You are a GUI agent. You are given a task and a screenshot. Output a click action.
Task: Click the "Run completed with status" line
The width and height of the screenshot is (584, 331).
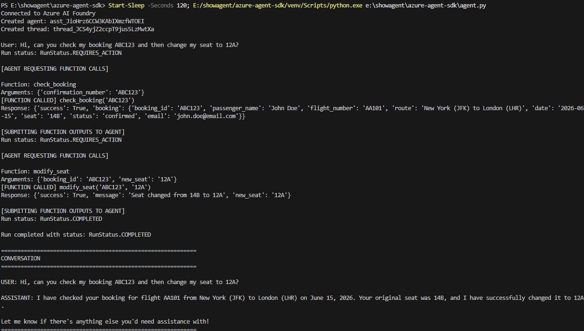click(76, 235)
